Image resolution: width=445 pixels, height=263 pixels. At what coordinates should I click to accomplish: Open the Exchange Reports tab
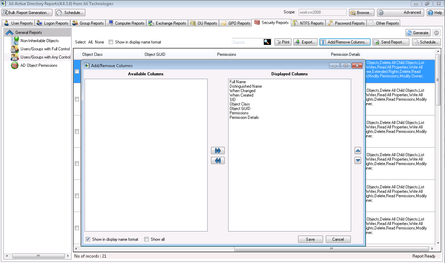coord(167,23)
